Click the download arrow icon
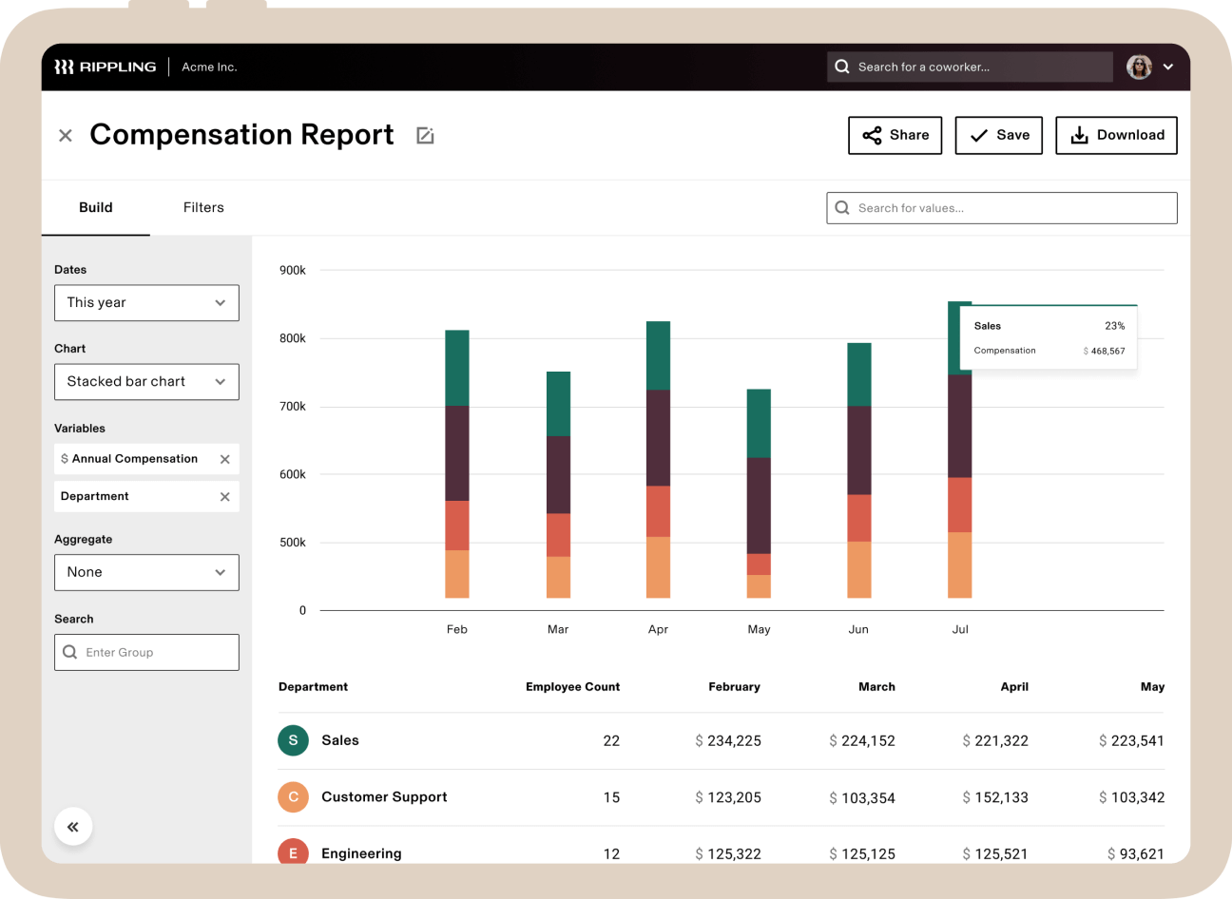 pos(1079,136)
